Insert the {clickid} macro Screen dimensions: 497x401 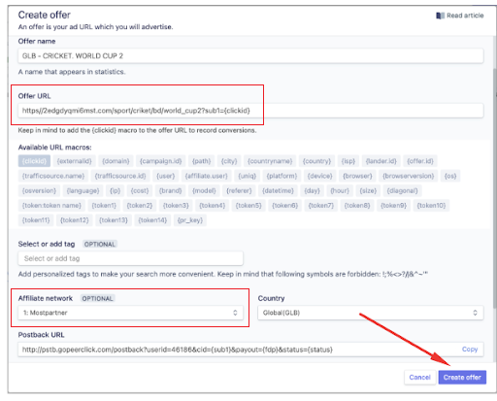34,161
